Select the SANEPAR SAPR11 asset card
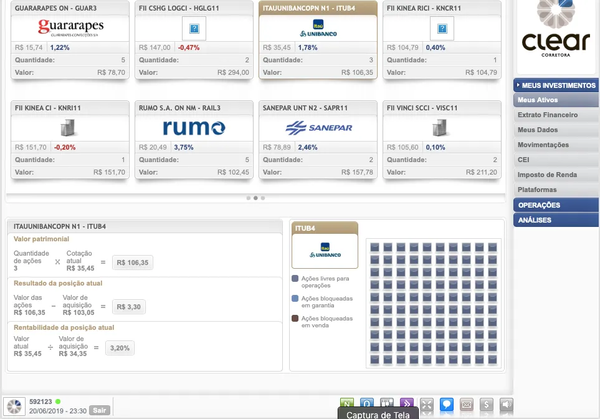600x419 pixels. [318, 140]
